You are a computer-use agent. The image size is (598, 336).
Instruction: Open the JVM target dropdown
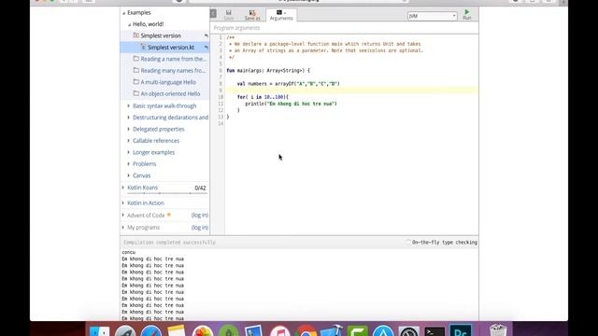(x=432, y=16)
